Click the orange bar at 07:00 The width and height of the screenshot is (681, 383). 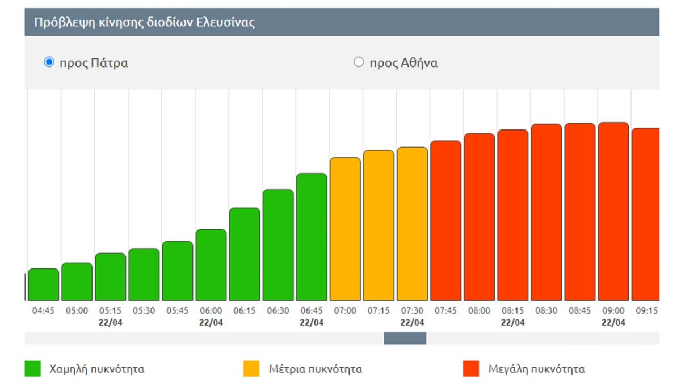click(x=345, y=229)
